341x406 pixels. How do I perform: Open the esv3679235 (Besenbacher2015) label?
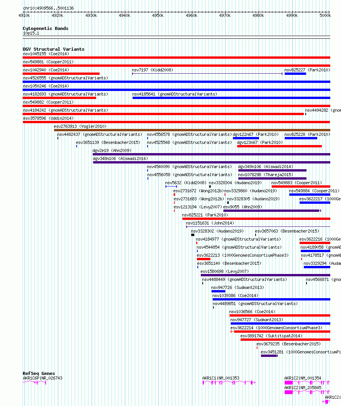pos(289,344)
